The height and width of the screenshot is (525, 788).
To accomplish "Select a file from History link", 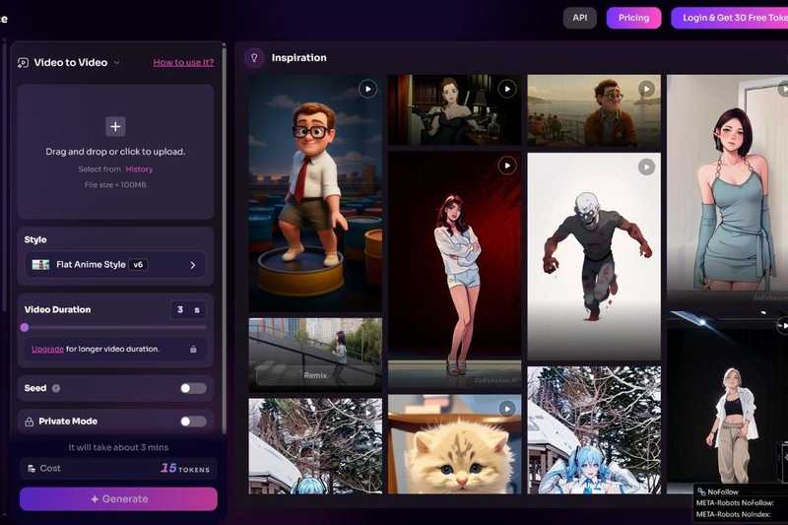I will tap(139, 169).
